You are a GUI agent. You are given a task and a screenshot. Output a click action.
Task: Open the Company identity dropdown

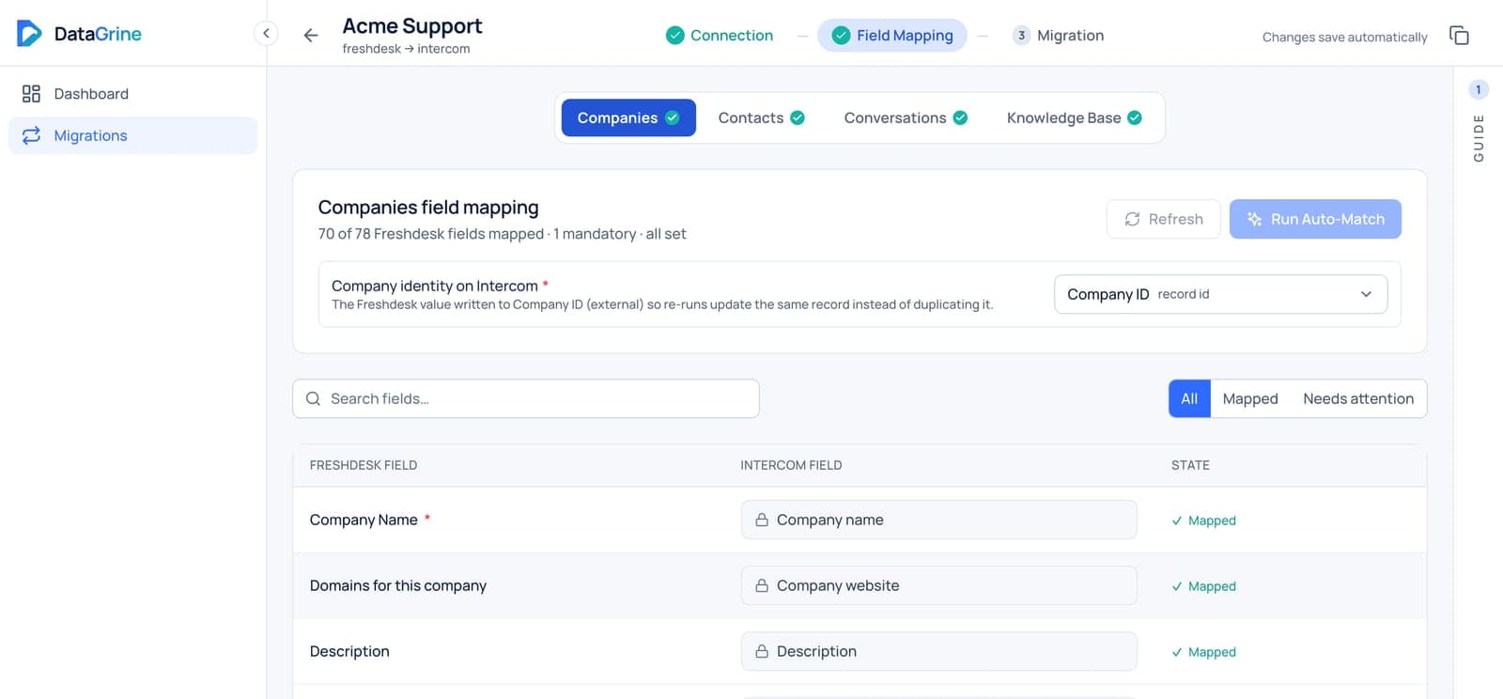point(1220,294)
